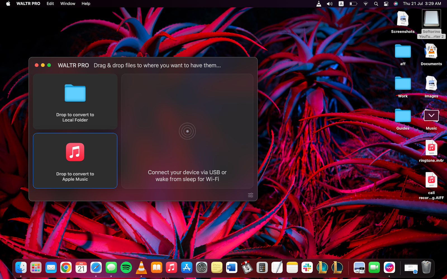Open Calendar from the Dock
The width and height of the screenshot is (447, 279).
[x=81, y=268]
